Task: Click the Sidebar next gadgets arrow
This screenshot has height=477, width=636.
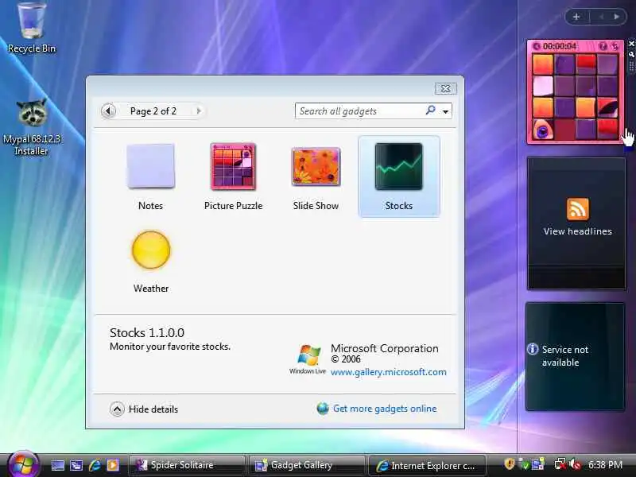Action: coord(617,17)
